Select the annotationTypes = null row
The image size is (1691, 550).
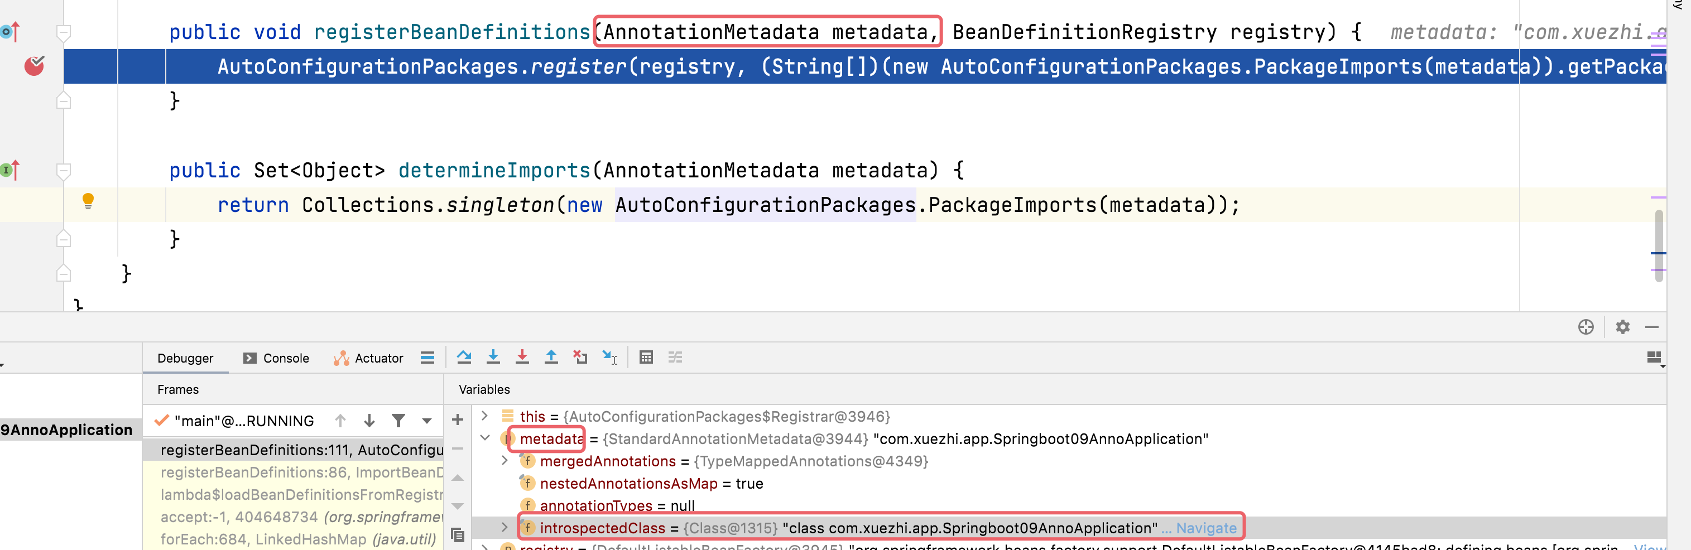pyautogui.click(x=1069, y=505)
